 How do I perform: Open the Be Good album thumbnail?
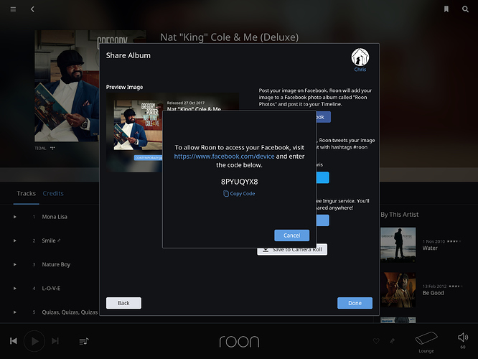pyautogui.click(x=398, y=290)
